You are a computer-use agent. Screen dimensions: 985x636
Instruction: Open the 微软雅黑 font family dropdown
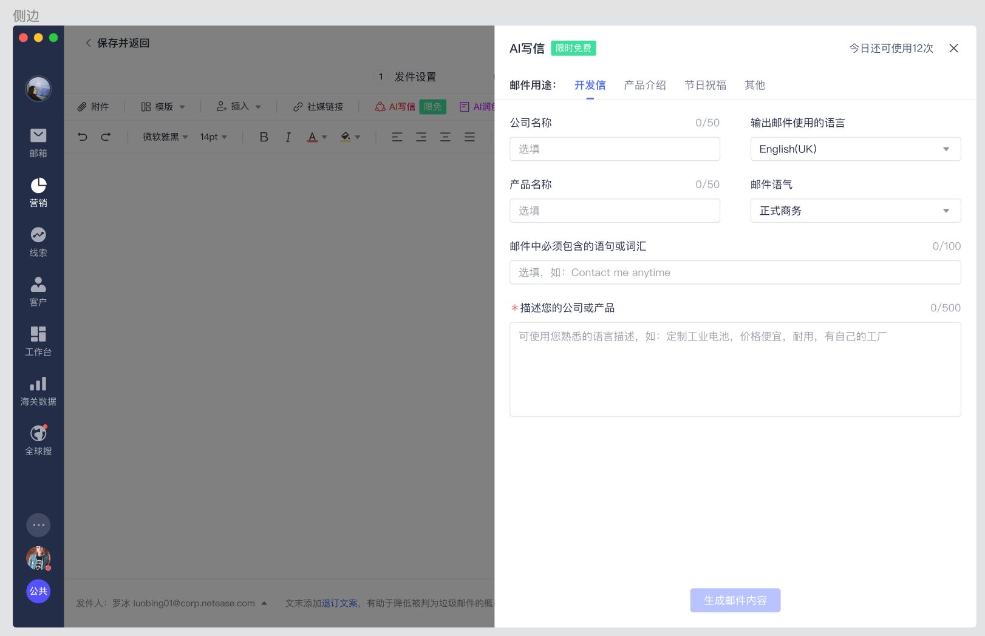(x=165, y=137)
